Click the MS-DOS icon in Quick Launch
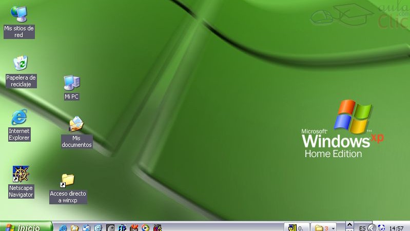Screen dimensions: 410x231 point(158,227)
